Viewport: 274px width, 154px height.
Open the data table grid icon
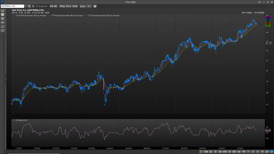tap(3, 31)
